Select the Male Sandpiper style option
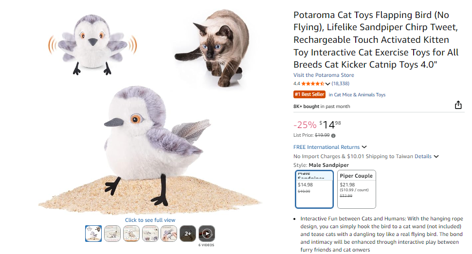This screenshot has width=472, height=254. point(314,189)
